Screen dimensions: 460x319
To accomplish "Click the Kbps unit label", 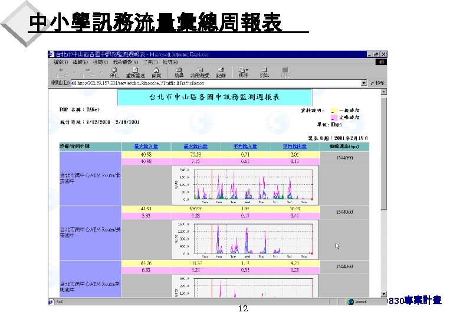I will (337, 125).
